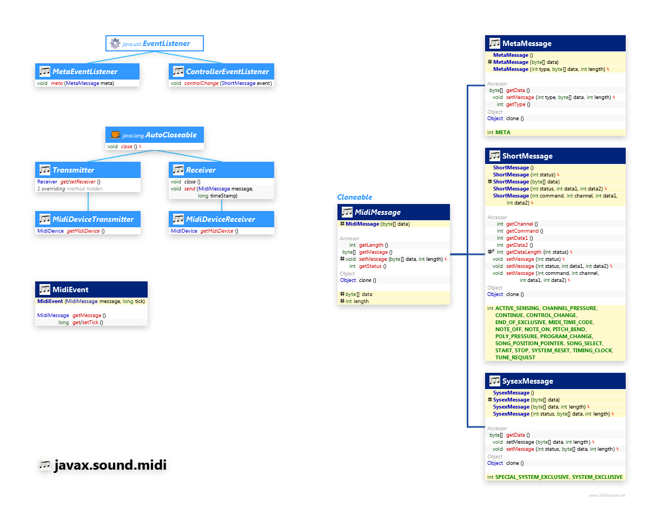Click the Receiver header title
This screenshot has width=656, height=520.
point(201,170)
